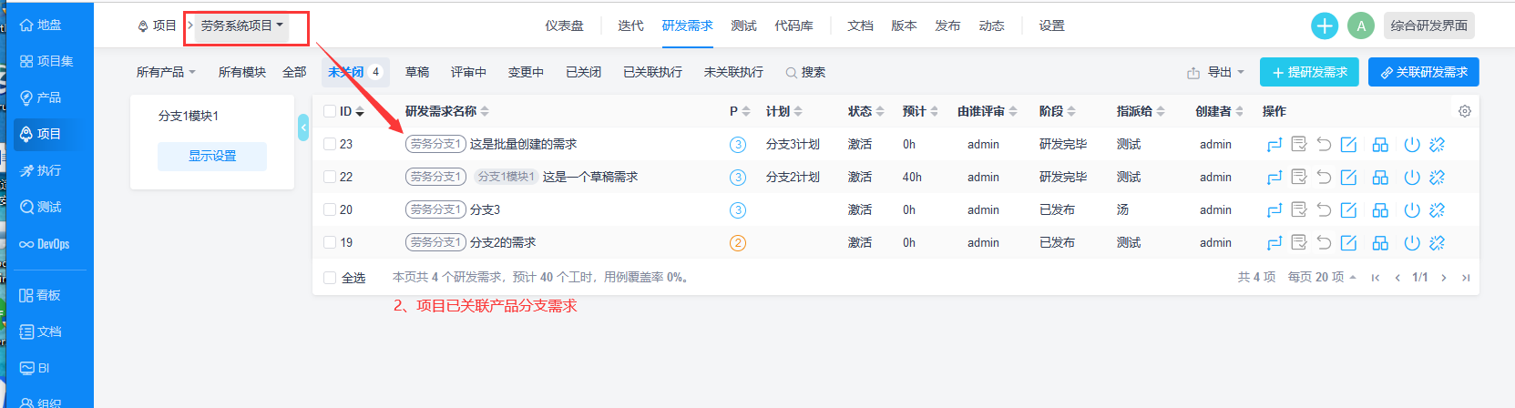Click the batch-create icon for requirement 23
Screen dimensions: 1515x408
[1380, 144]
